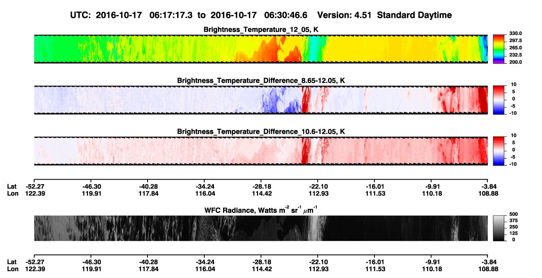Click Lat -34.24 on the upper axis

[204, 187]
